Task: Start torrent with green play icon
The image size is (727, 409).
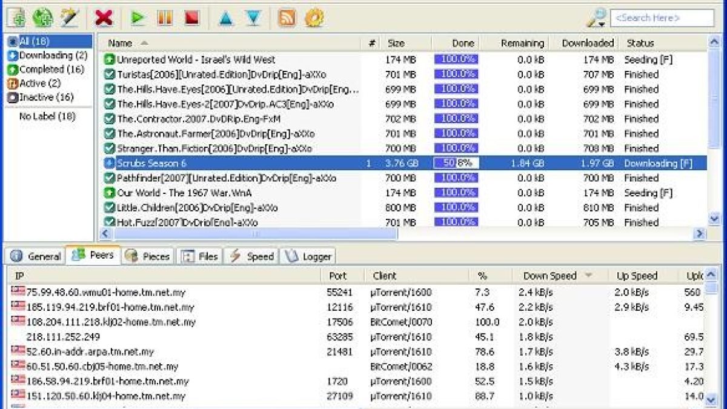Action: pyautogui.click(x=138, y=18)
